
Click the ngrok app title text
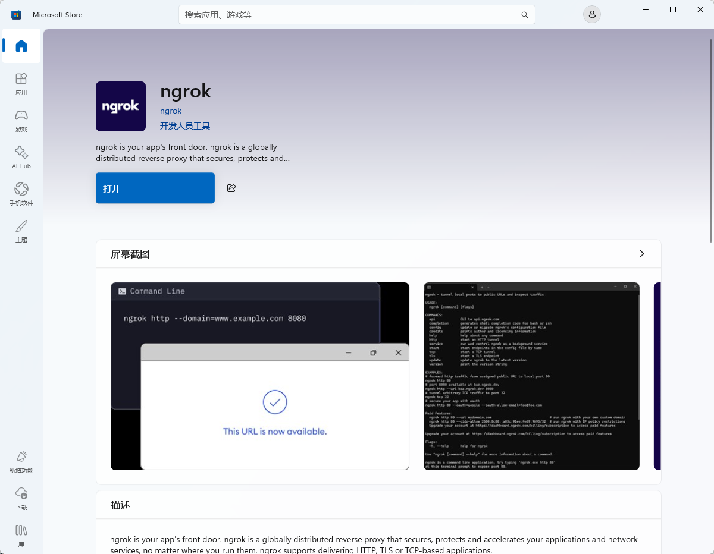186,91
